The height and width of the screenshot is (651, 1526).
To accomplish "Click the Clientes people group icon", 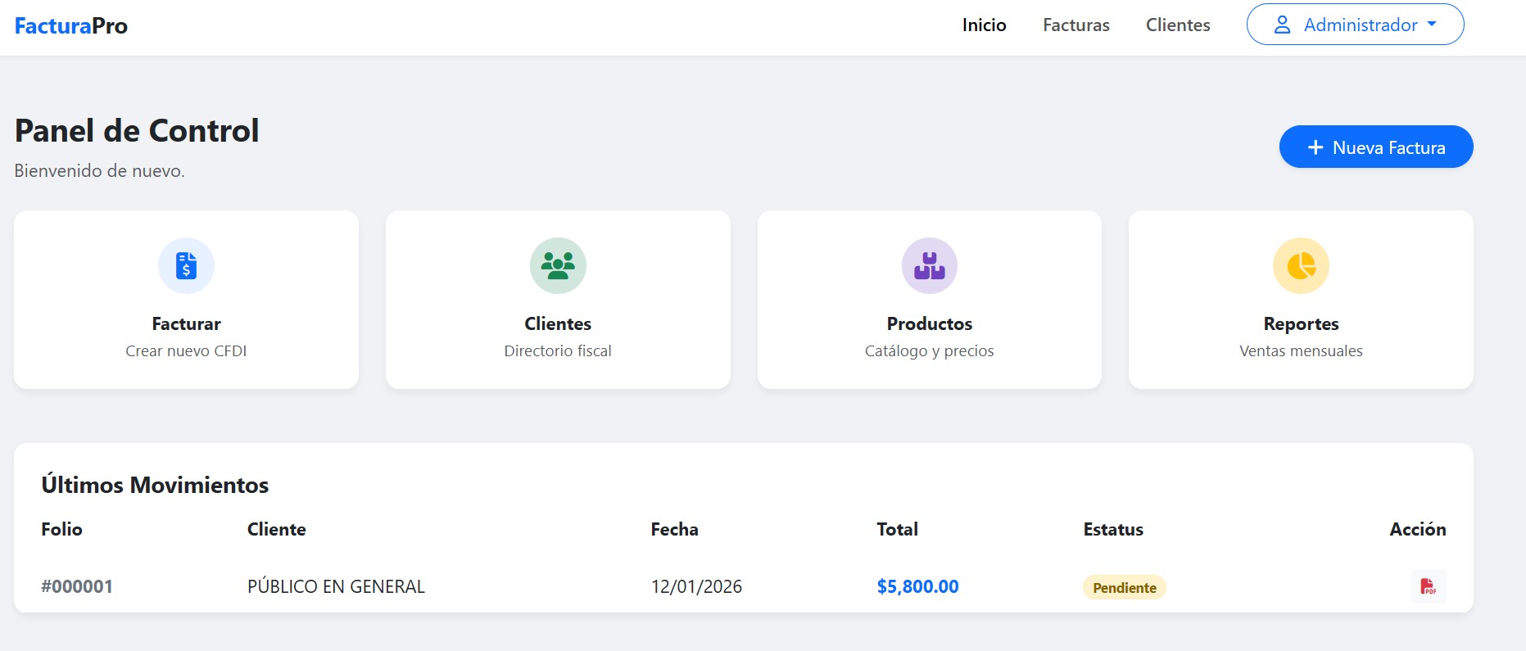I will click(x=558, y=265).
